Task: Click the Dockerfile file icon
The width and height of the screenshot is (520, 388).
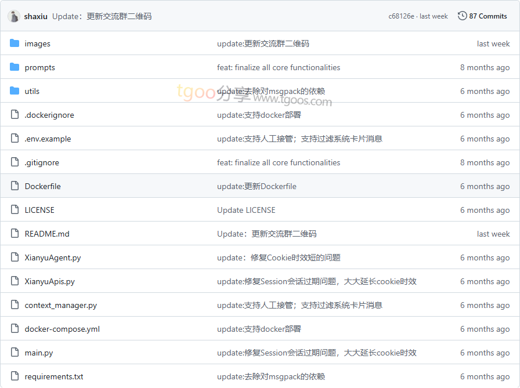Action: tap(15, 186)
